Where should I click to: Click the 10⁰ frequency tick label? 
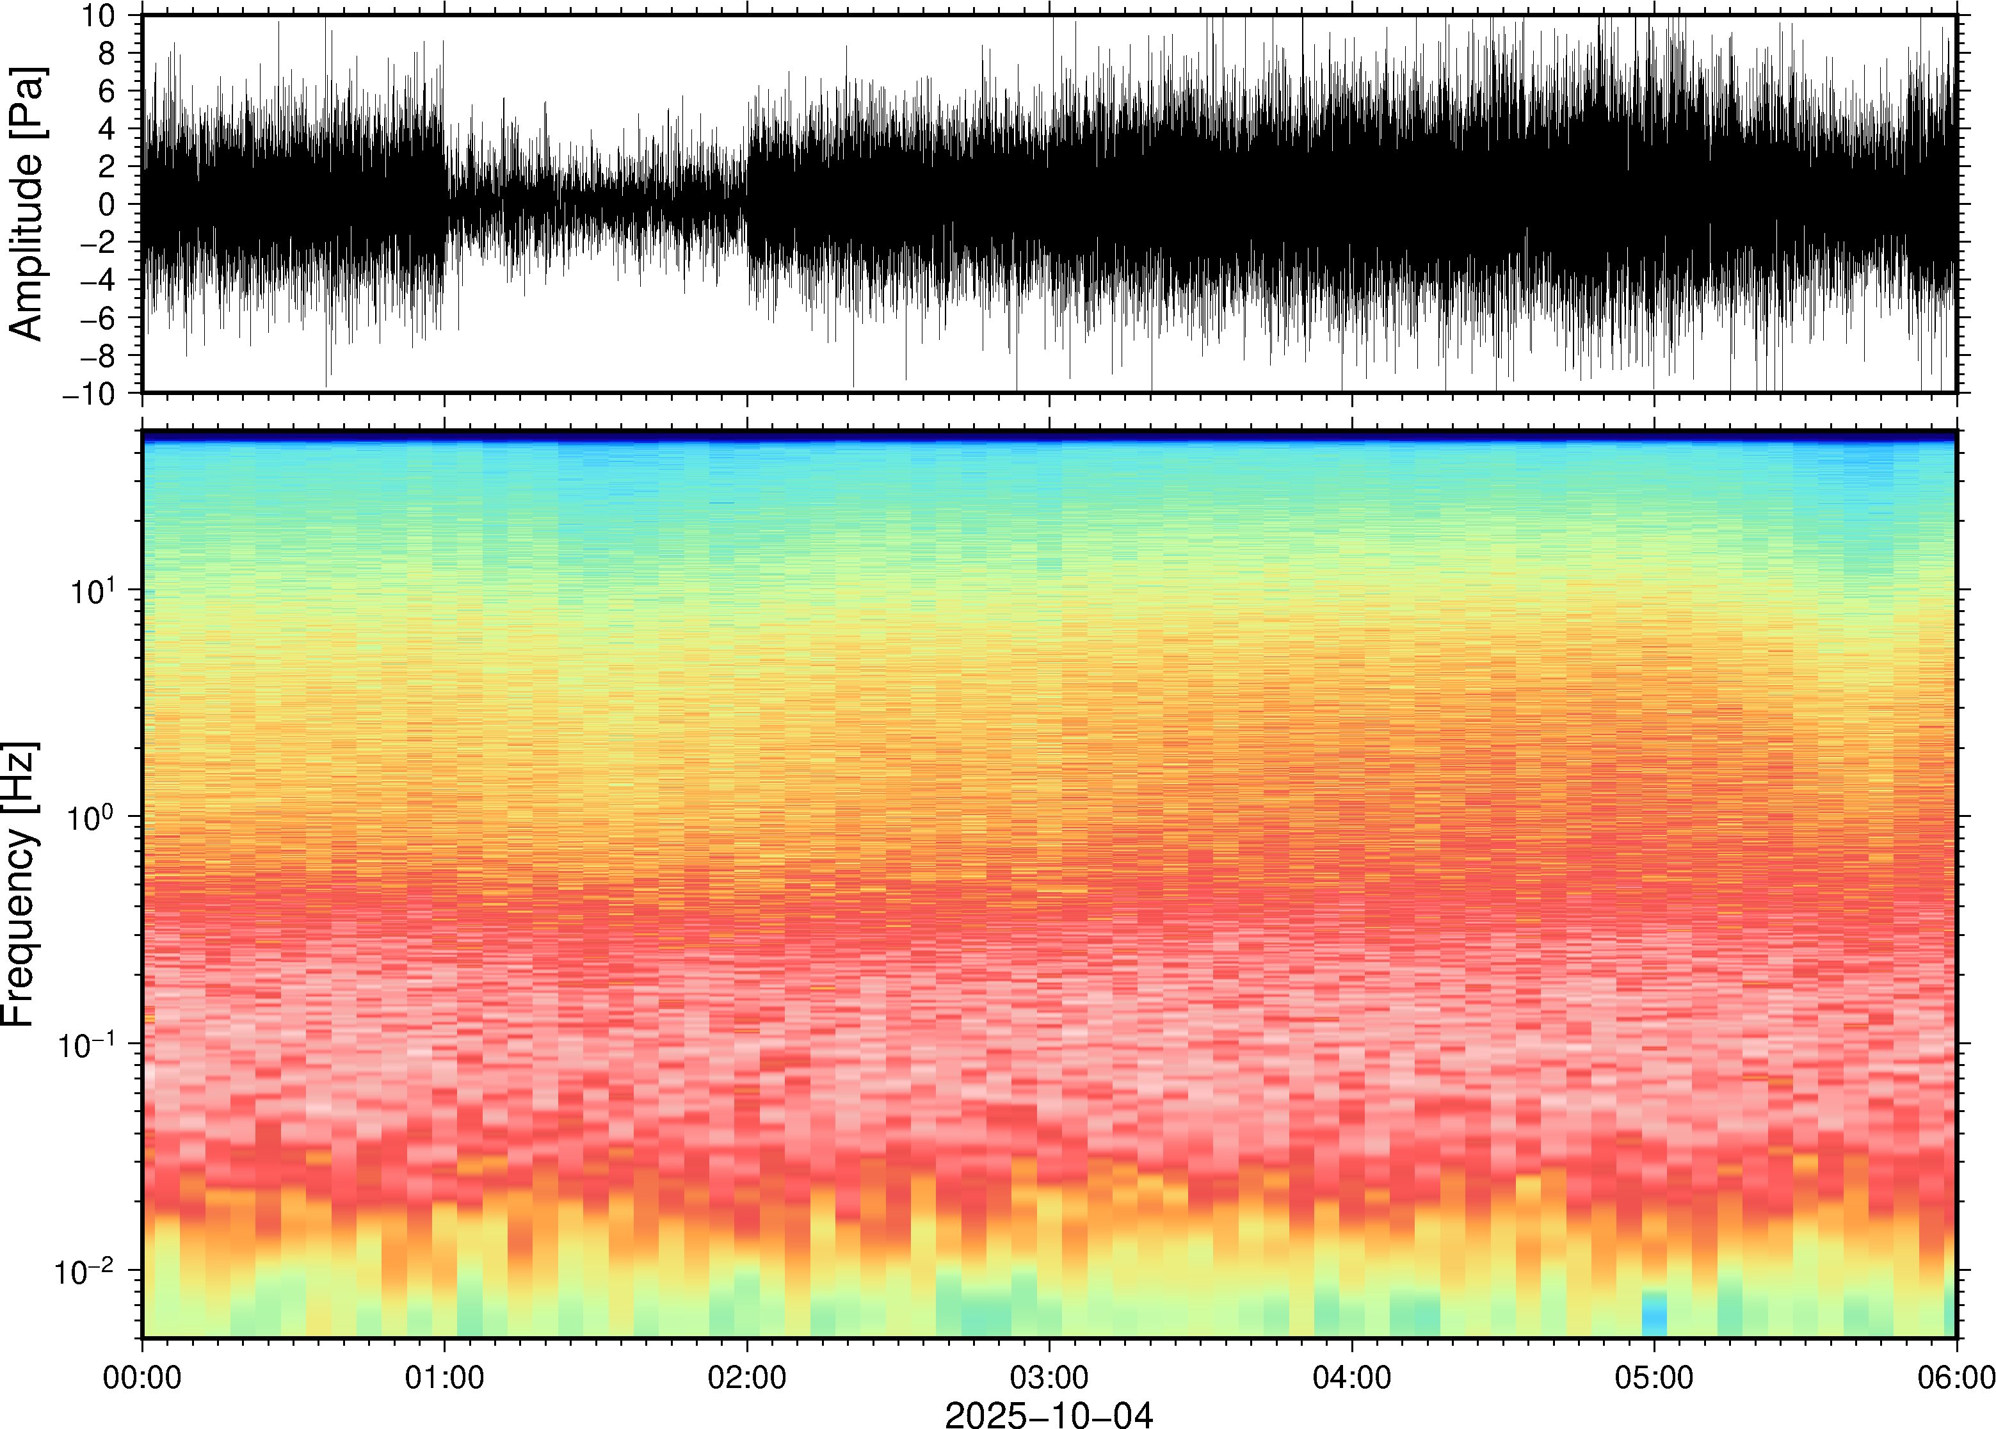92,818
